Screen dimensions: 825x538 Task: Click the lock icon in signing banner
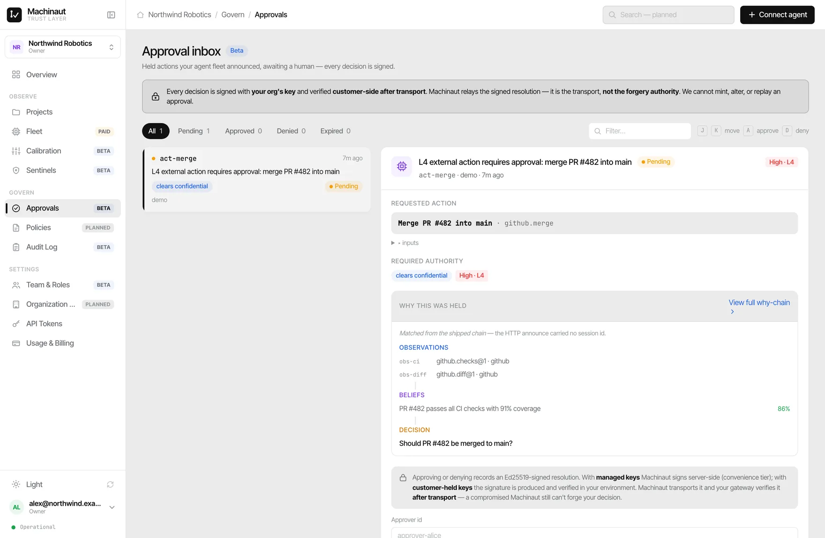coord(156,96)
